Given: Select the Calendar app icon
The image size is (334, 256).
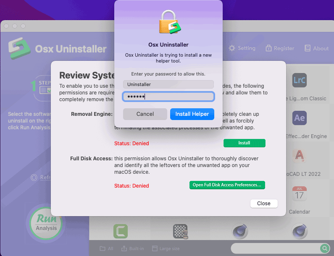Looking at the screenshot, I should 299,193.
